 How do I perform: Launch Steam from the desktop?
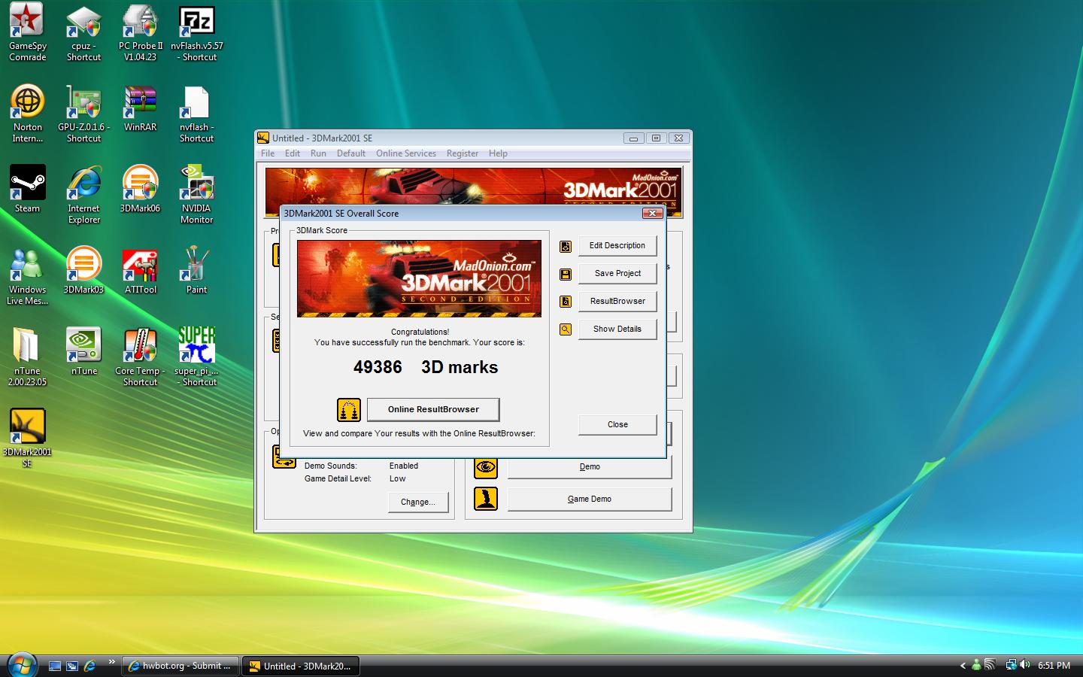tap(27, 189)
